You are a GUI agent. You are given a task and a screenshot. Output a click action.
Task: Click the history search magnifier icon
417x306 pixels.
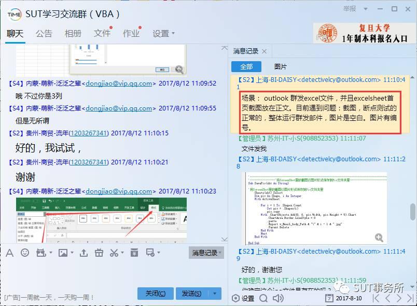click(263, 298)
